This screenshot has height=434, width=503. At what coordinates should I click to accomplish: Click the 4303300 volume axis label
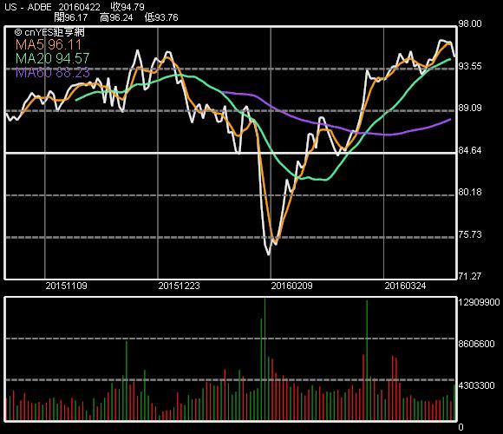coord(476,385)
